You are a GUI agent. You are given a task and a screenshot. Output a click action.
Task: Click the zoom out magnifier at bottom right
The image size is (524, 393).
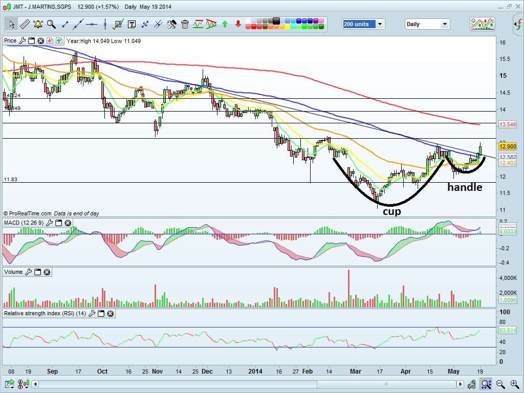click(x=500, y=384)
